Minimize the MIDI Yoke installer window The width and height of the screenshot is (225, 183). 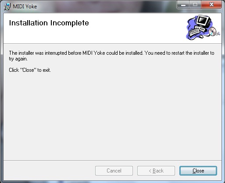[183, 5]
